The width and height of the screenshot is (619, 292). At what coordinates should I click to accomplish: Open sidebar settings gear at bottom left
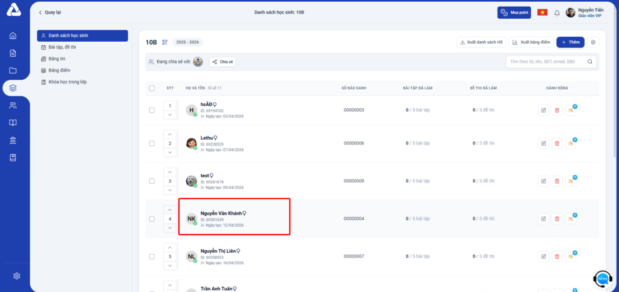pyautogui.click(x=16, y=276)
